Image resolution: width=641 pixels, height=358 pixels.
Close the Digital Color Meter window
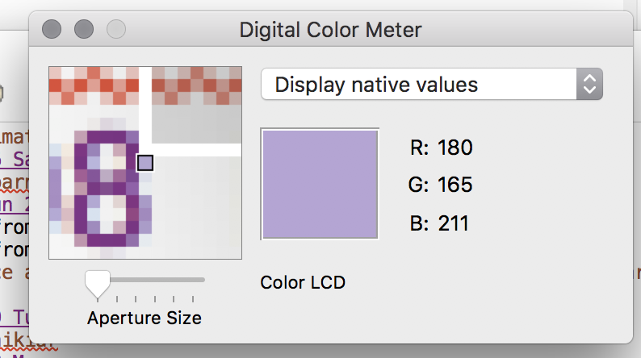point(52,29)
